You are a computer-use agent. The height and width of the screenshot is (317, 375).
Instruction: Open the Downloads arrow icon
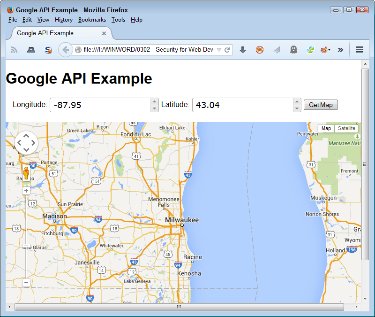click(243, 49)
